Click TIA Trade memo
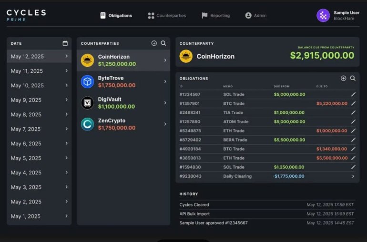Image resolution: width=367 pixels, height=242 pixels. coord(233,112)
